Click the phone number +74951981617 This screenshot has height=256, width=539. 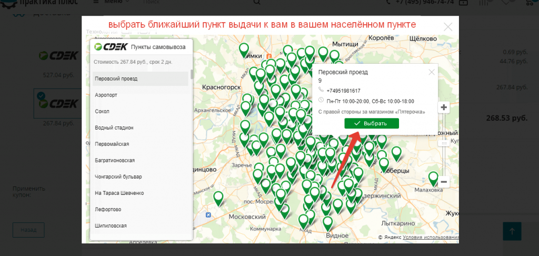click(x=343, y=91)
